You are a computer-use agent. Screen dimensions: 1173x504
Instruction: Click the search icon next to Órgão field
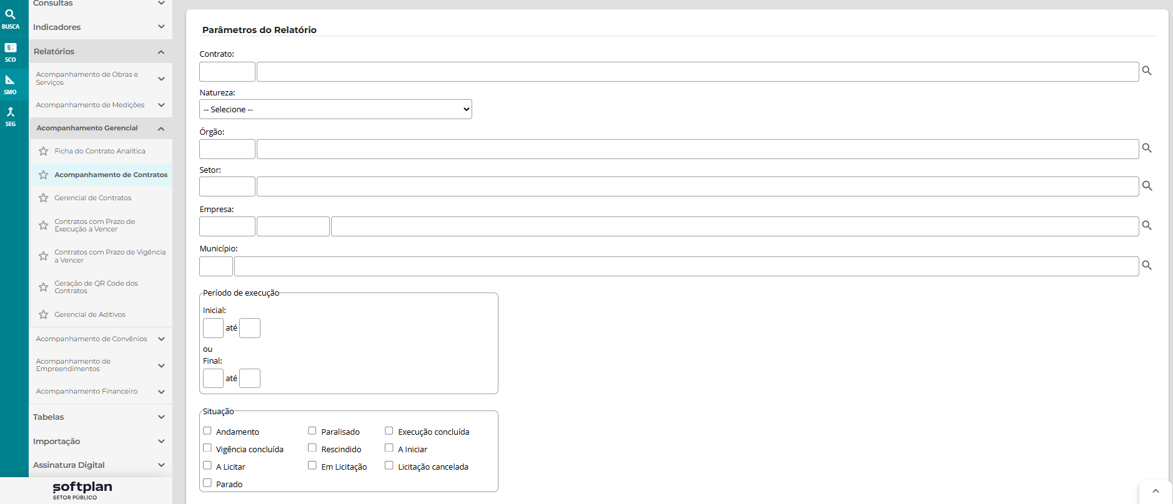(1147, 148)
